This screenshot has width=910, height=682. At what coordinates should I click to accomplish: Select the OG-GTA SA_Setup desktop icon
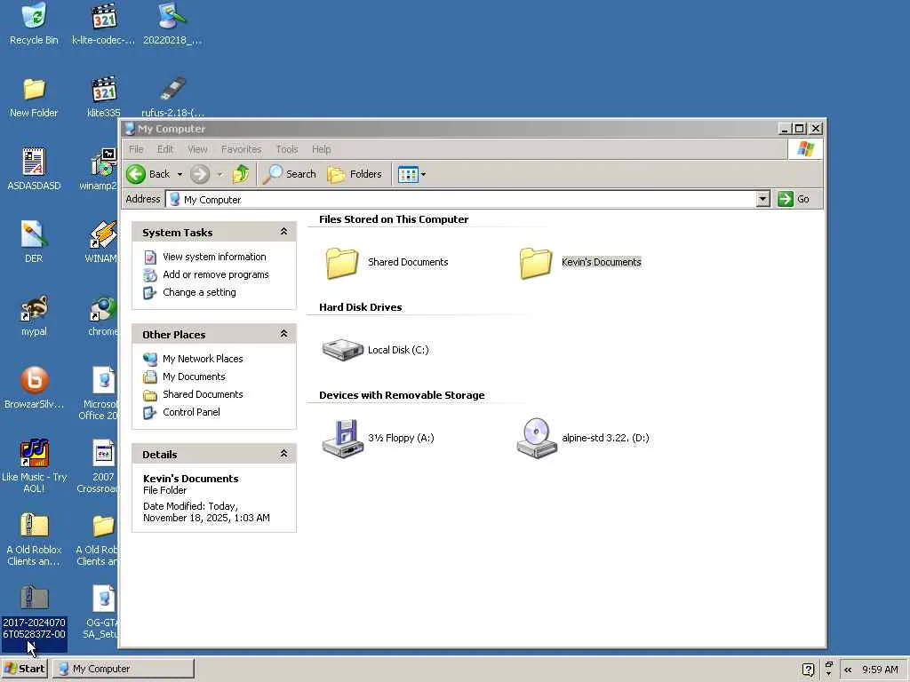[101, 612]
